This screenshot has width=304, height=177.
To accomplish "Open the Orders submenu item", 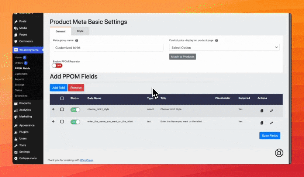I will (18, 63).
